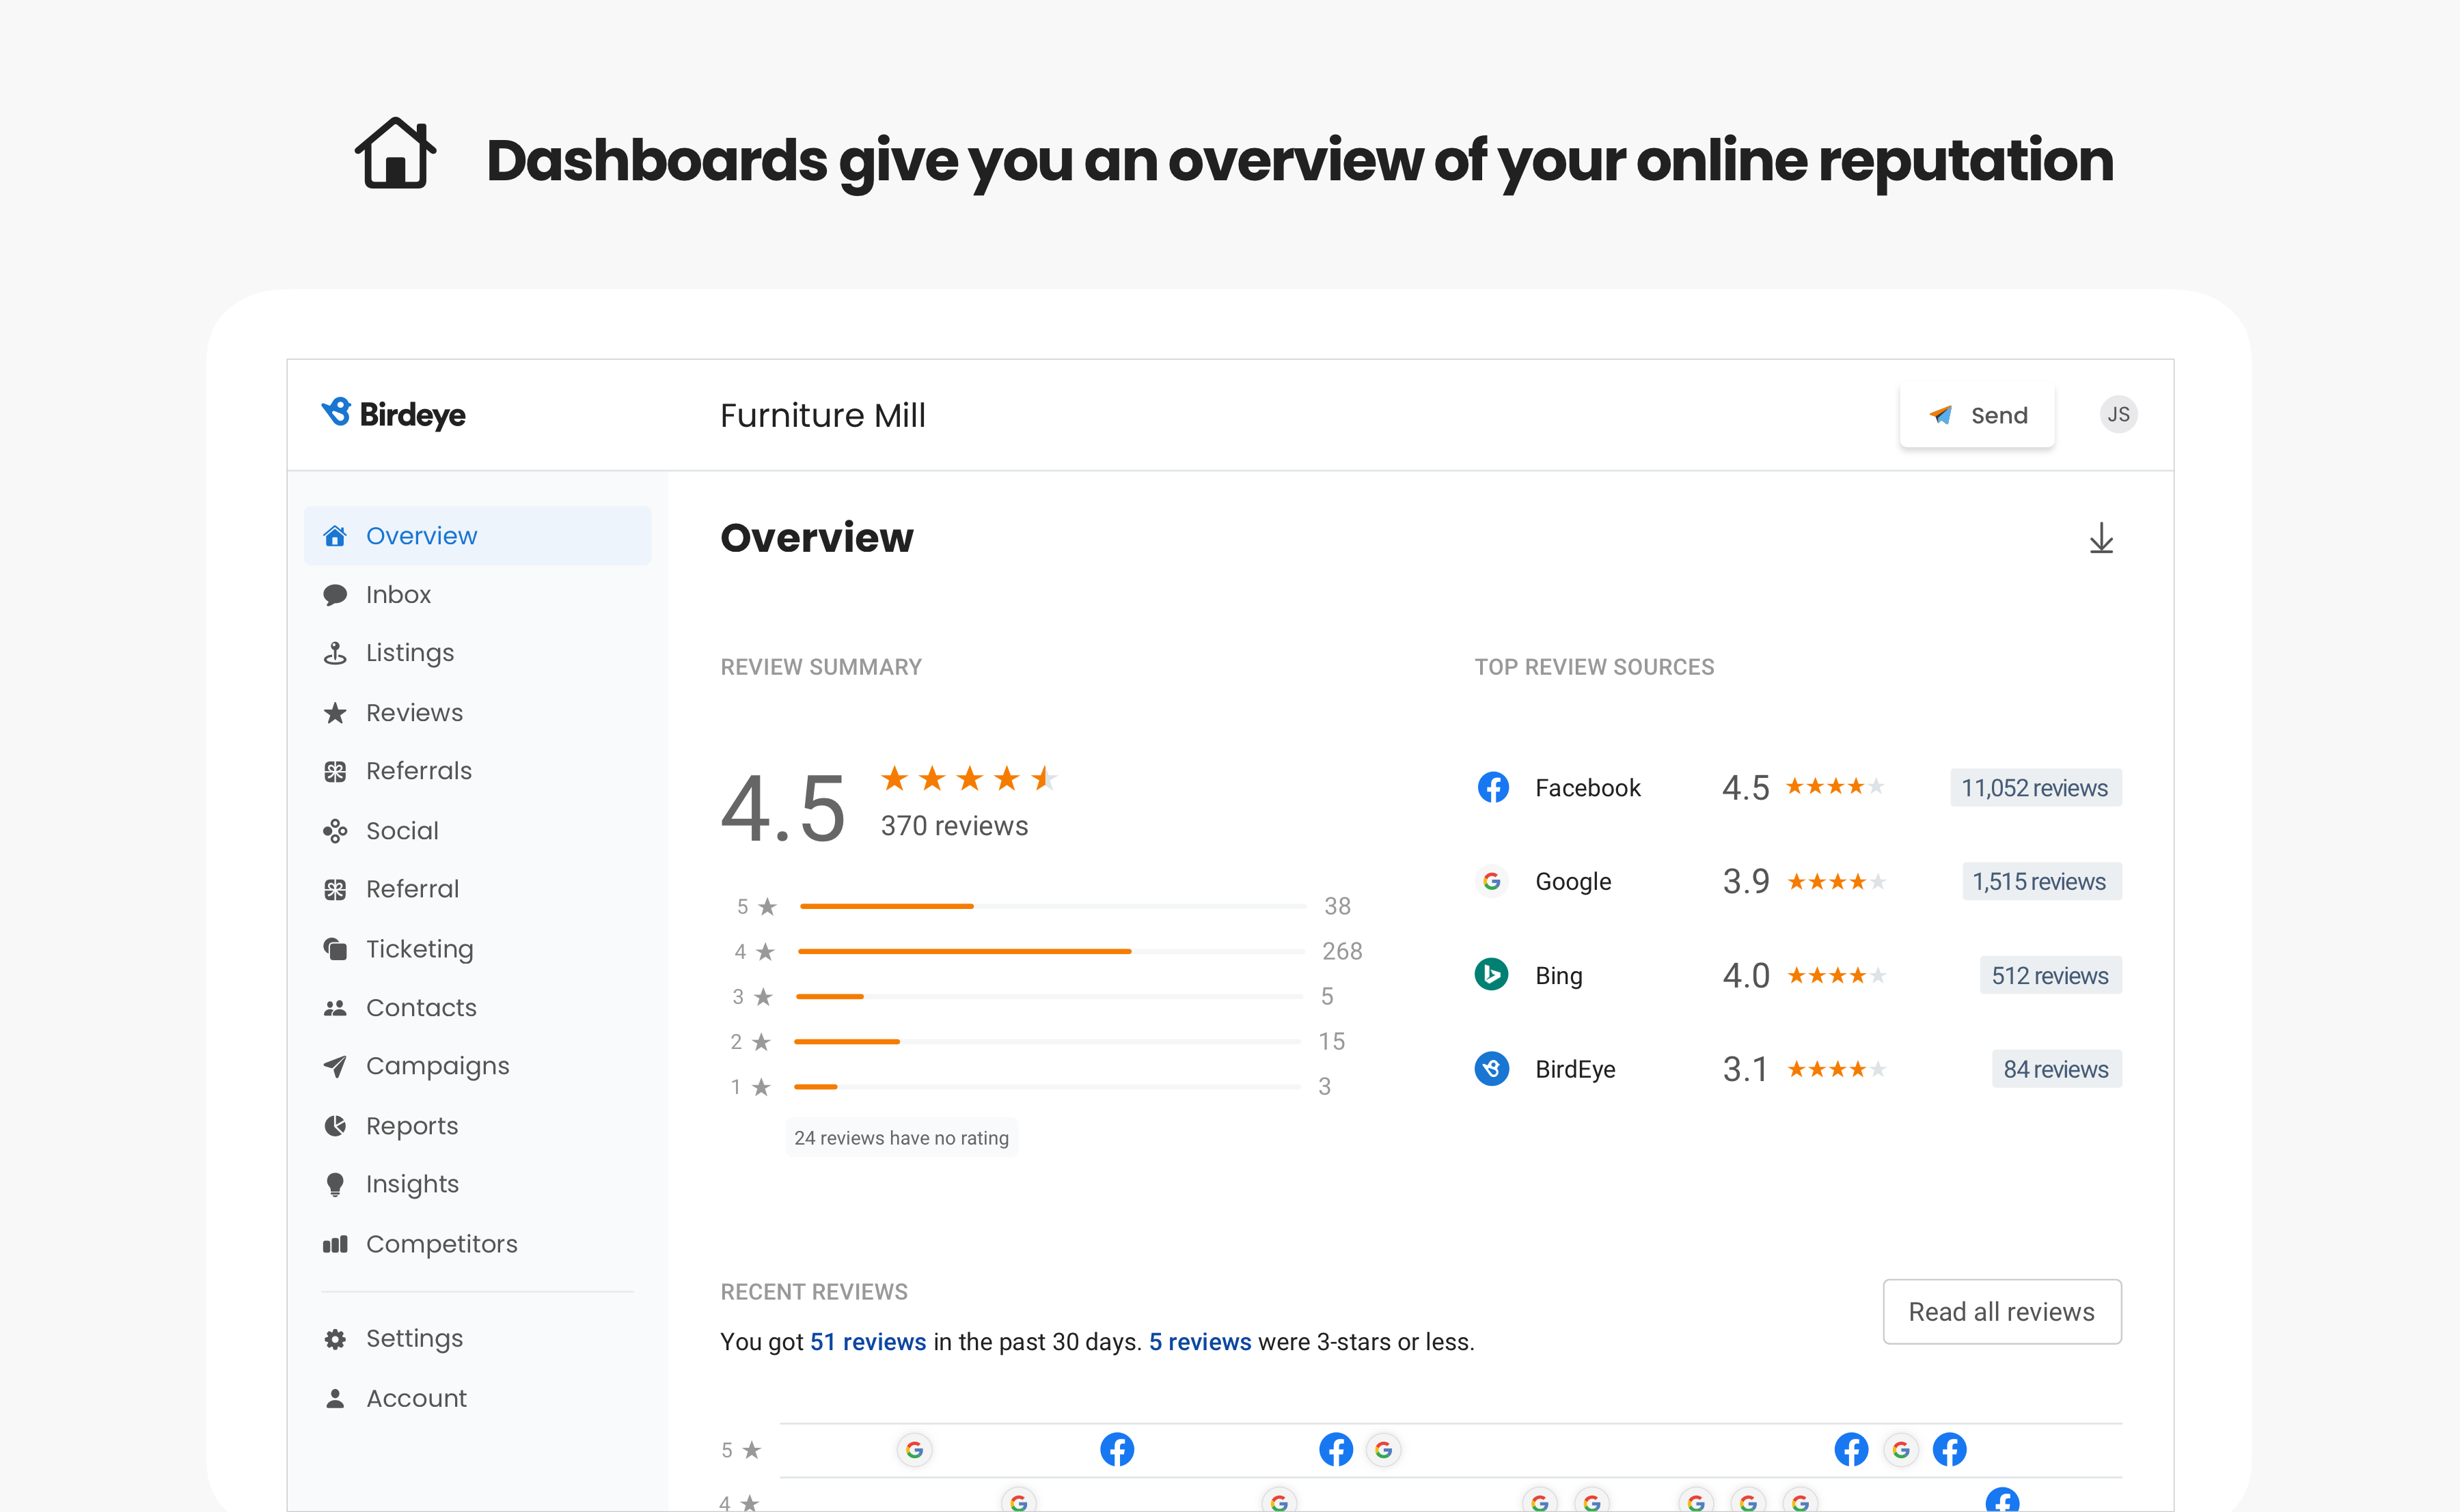Open the Insights section

click(413, 1184)
